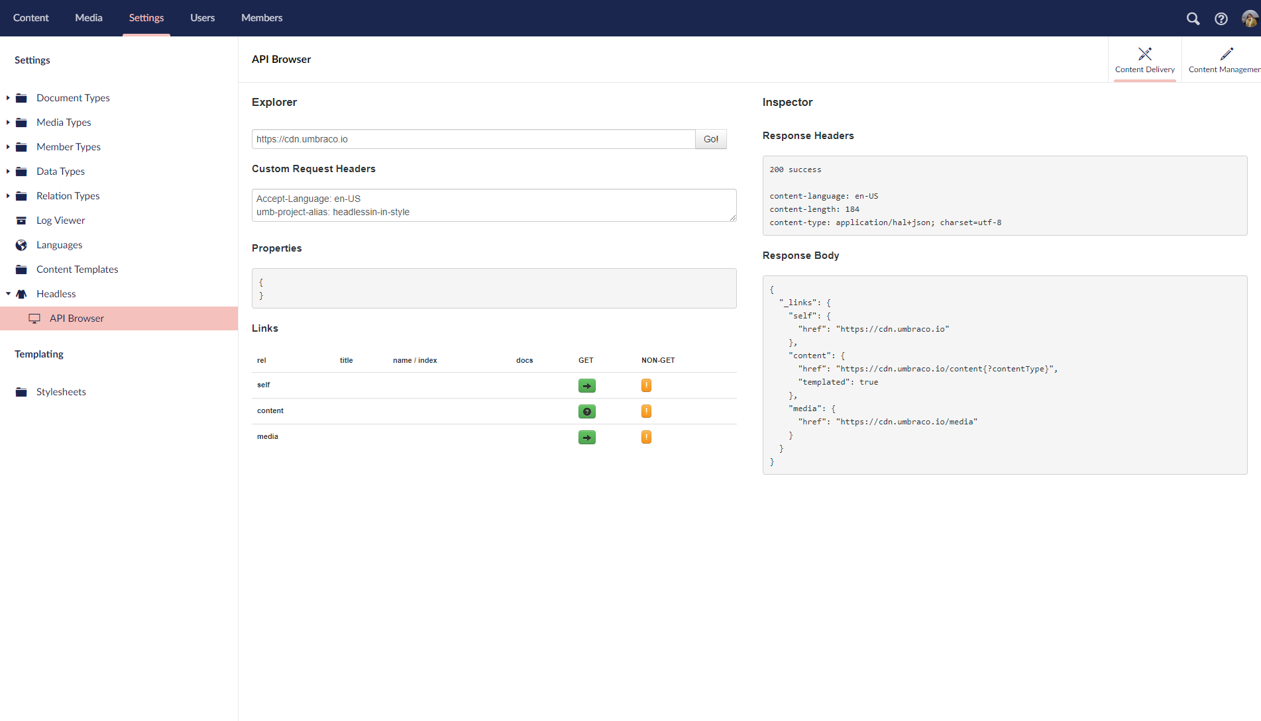Viewport: 1261px width, 721px height.
Task: Open the Members section tab
Action: 262,18
